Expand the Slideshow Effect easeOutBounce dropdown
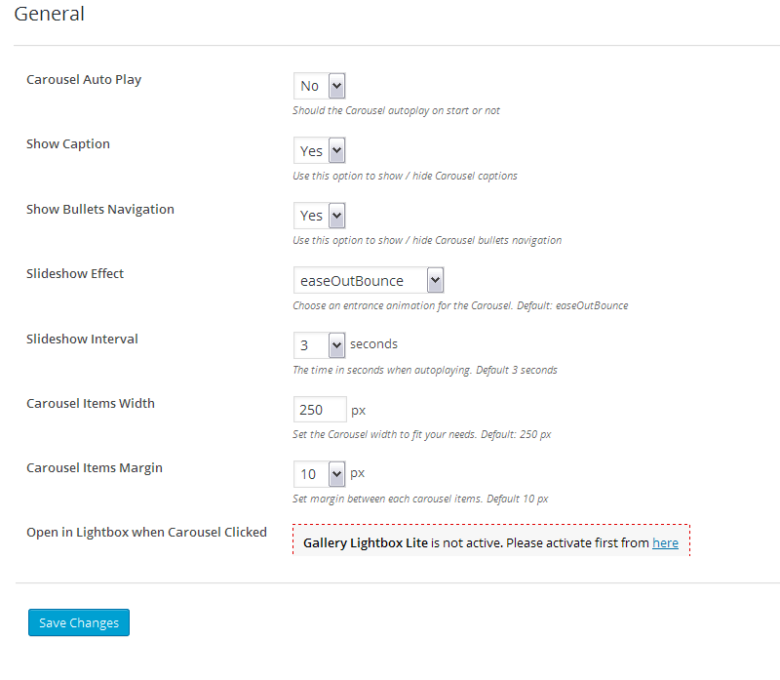 point(369,280)
